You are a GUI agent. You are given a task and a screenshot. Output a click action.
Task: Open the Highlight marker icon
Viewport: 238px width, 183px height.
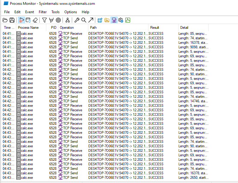(x=51, y=20)
